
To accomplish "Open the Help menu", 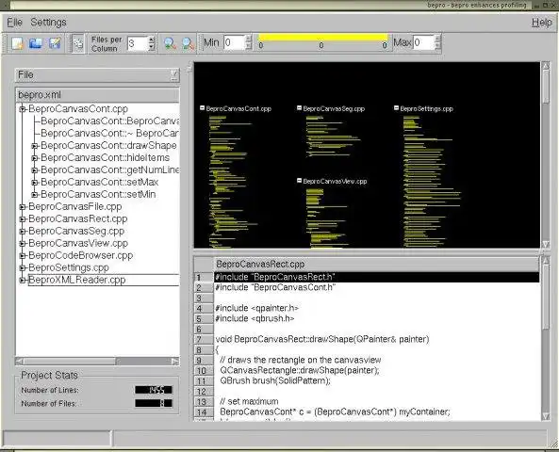I will 542,22.
